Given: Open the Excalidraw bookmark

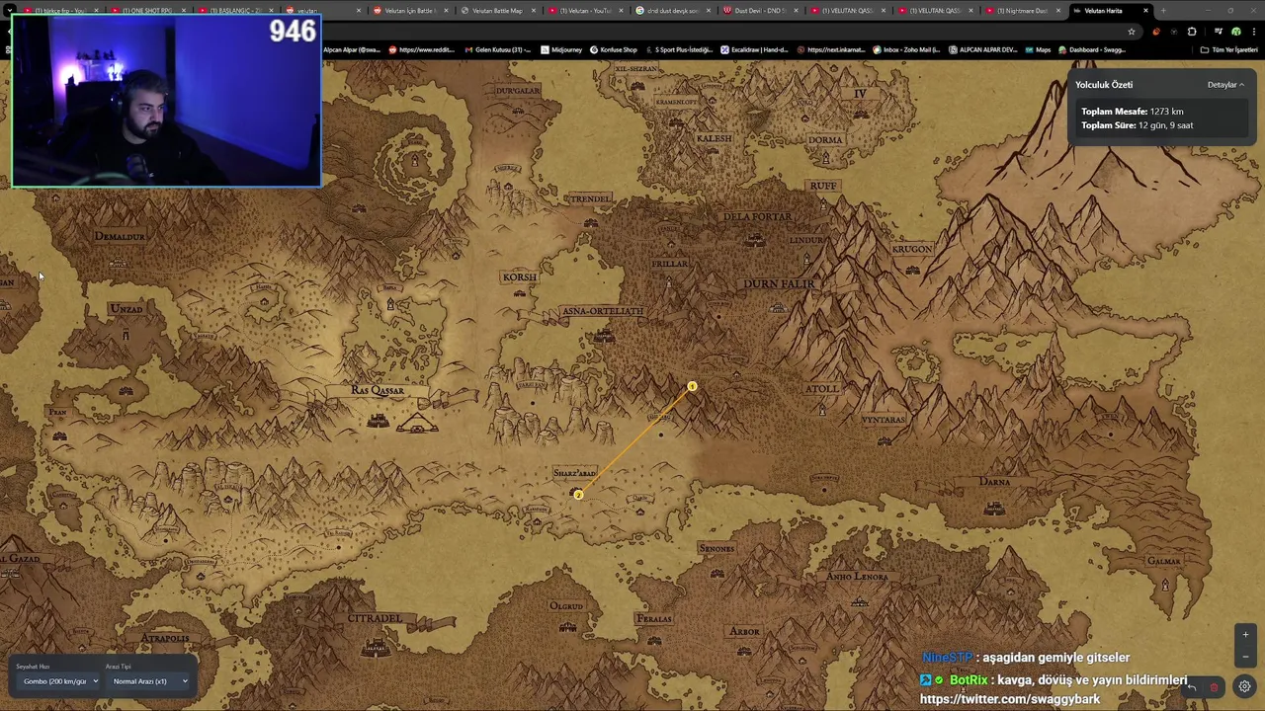Looking at the screenshot, I should click(754, 49).
